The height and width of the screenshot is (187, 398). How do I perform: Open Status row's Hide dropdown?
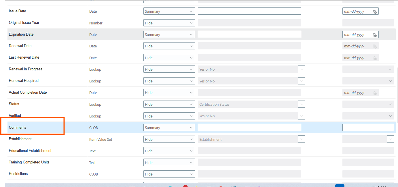pos(169,104)
